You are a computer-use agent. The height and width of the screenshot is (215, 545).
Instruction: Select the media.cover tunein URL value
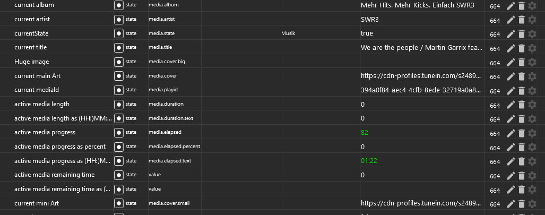tap(421, 76)
